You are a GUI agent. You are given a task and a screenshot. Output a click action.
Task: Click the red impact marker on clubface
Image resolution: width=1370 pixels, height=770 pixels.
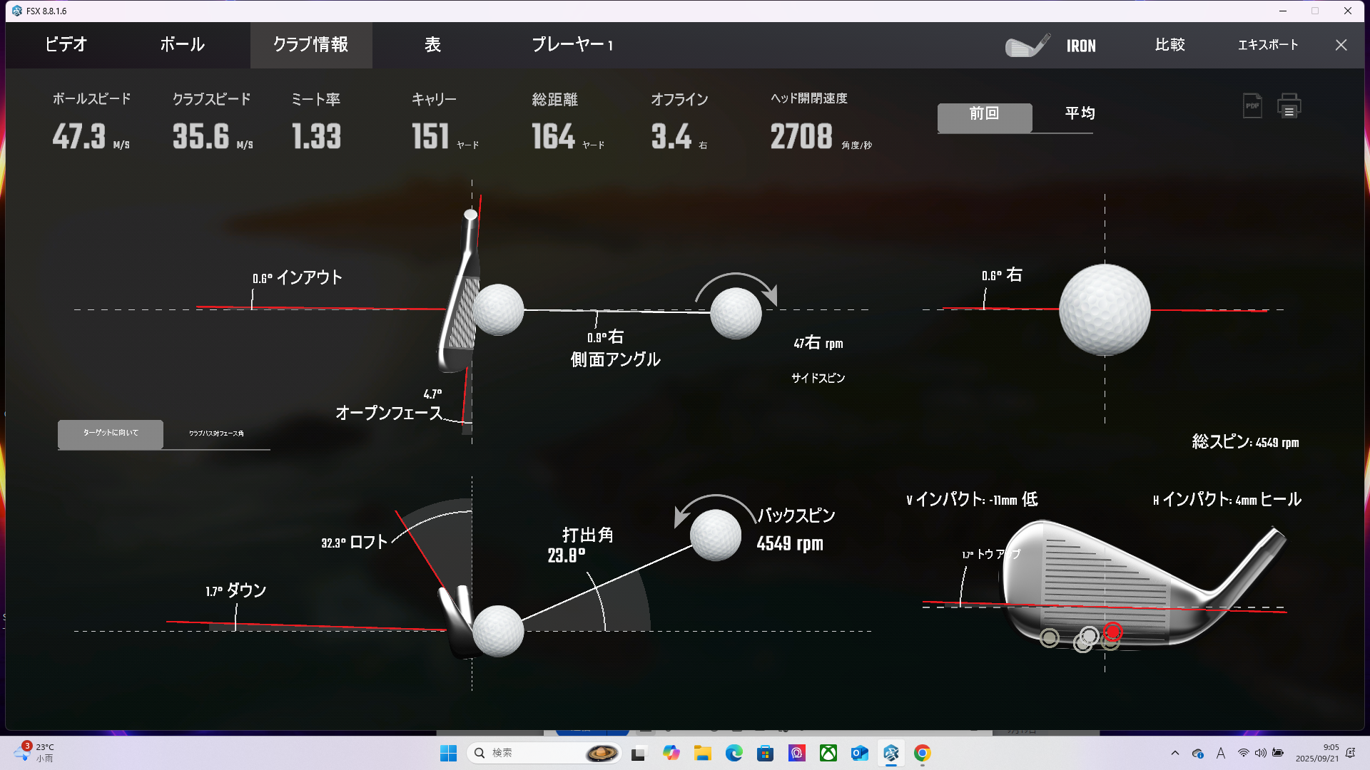coord(1112,632)
